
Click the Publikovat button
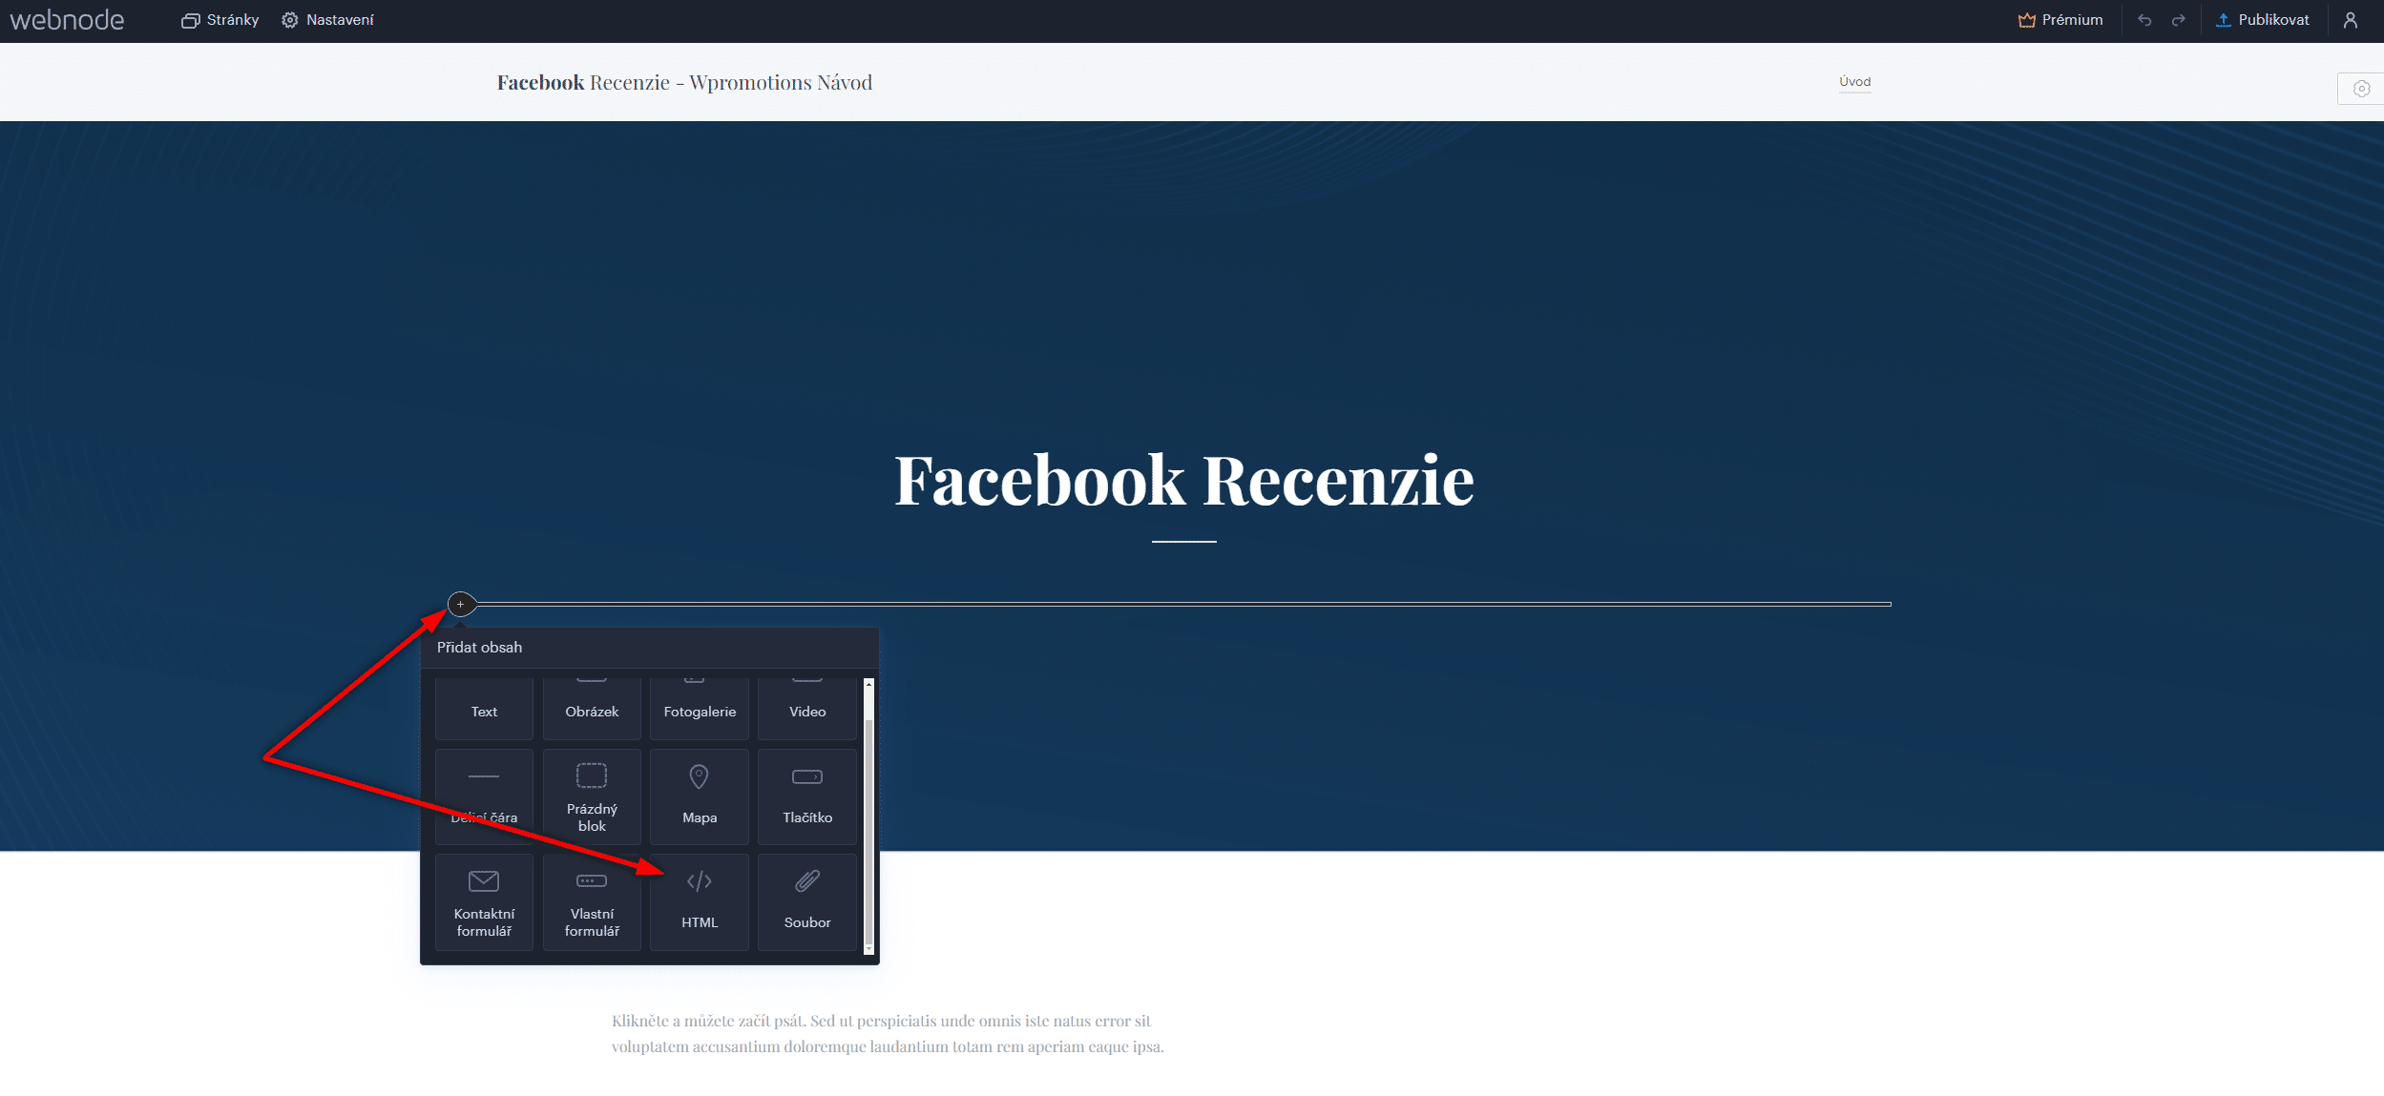click(x=2262, y=20)
